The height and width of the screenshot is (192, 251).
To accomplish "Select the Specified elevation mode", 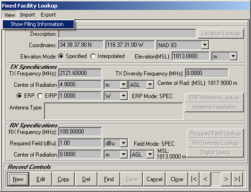I will (x=61, y=57).
